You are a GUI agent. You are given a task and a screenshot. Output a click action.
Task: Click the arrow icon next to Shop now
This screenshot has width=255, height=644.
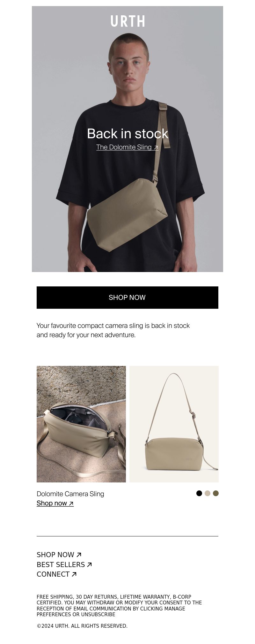click(x=71, y=504)
